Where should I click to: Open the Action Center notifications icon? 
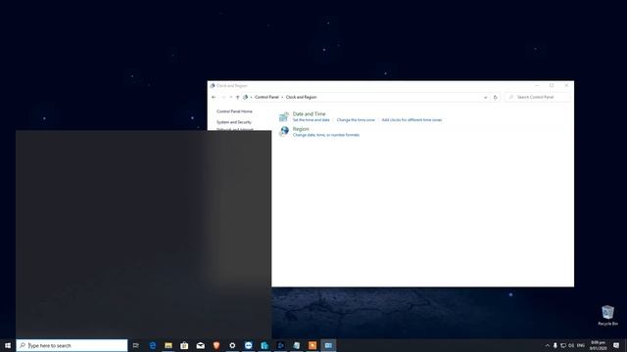(616, 345)
